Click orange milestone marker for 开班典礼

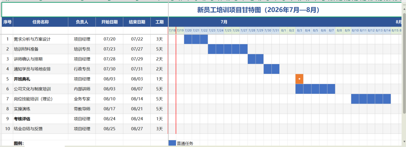pyautogui.click(x=299, y=79)
